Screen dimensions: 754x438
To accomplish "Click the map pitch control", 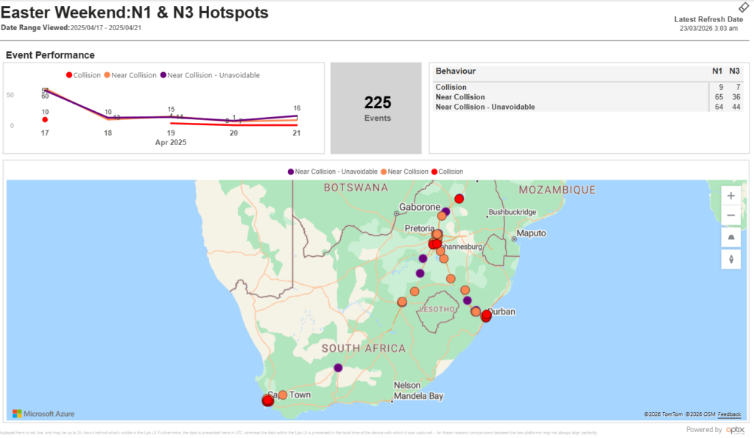I will click(x=730, y=237).
